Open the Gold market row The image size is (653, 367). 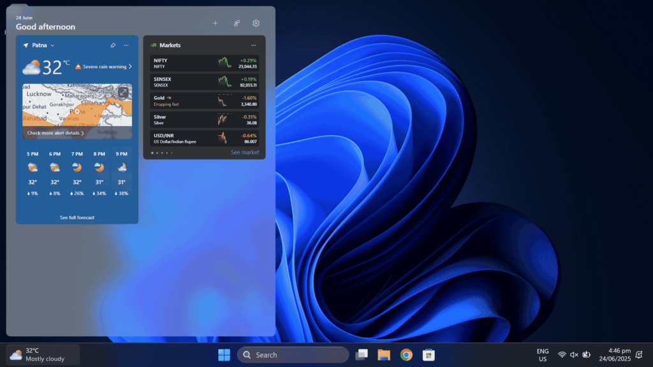click(x=205, y=101)
